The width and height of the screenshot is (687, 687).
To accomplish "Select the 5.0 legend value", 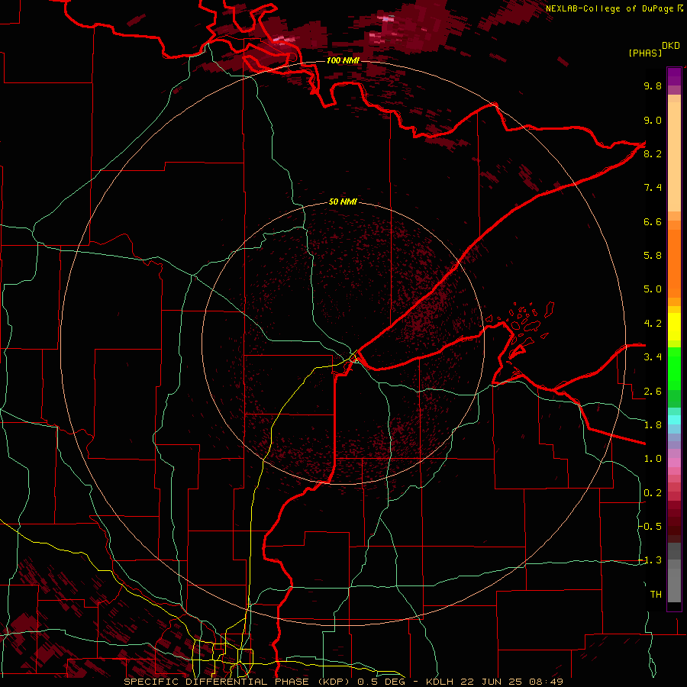I will point(653,289).
